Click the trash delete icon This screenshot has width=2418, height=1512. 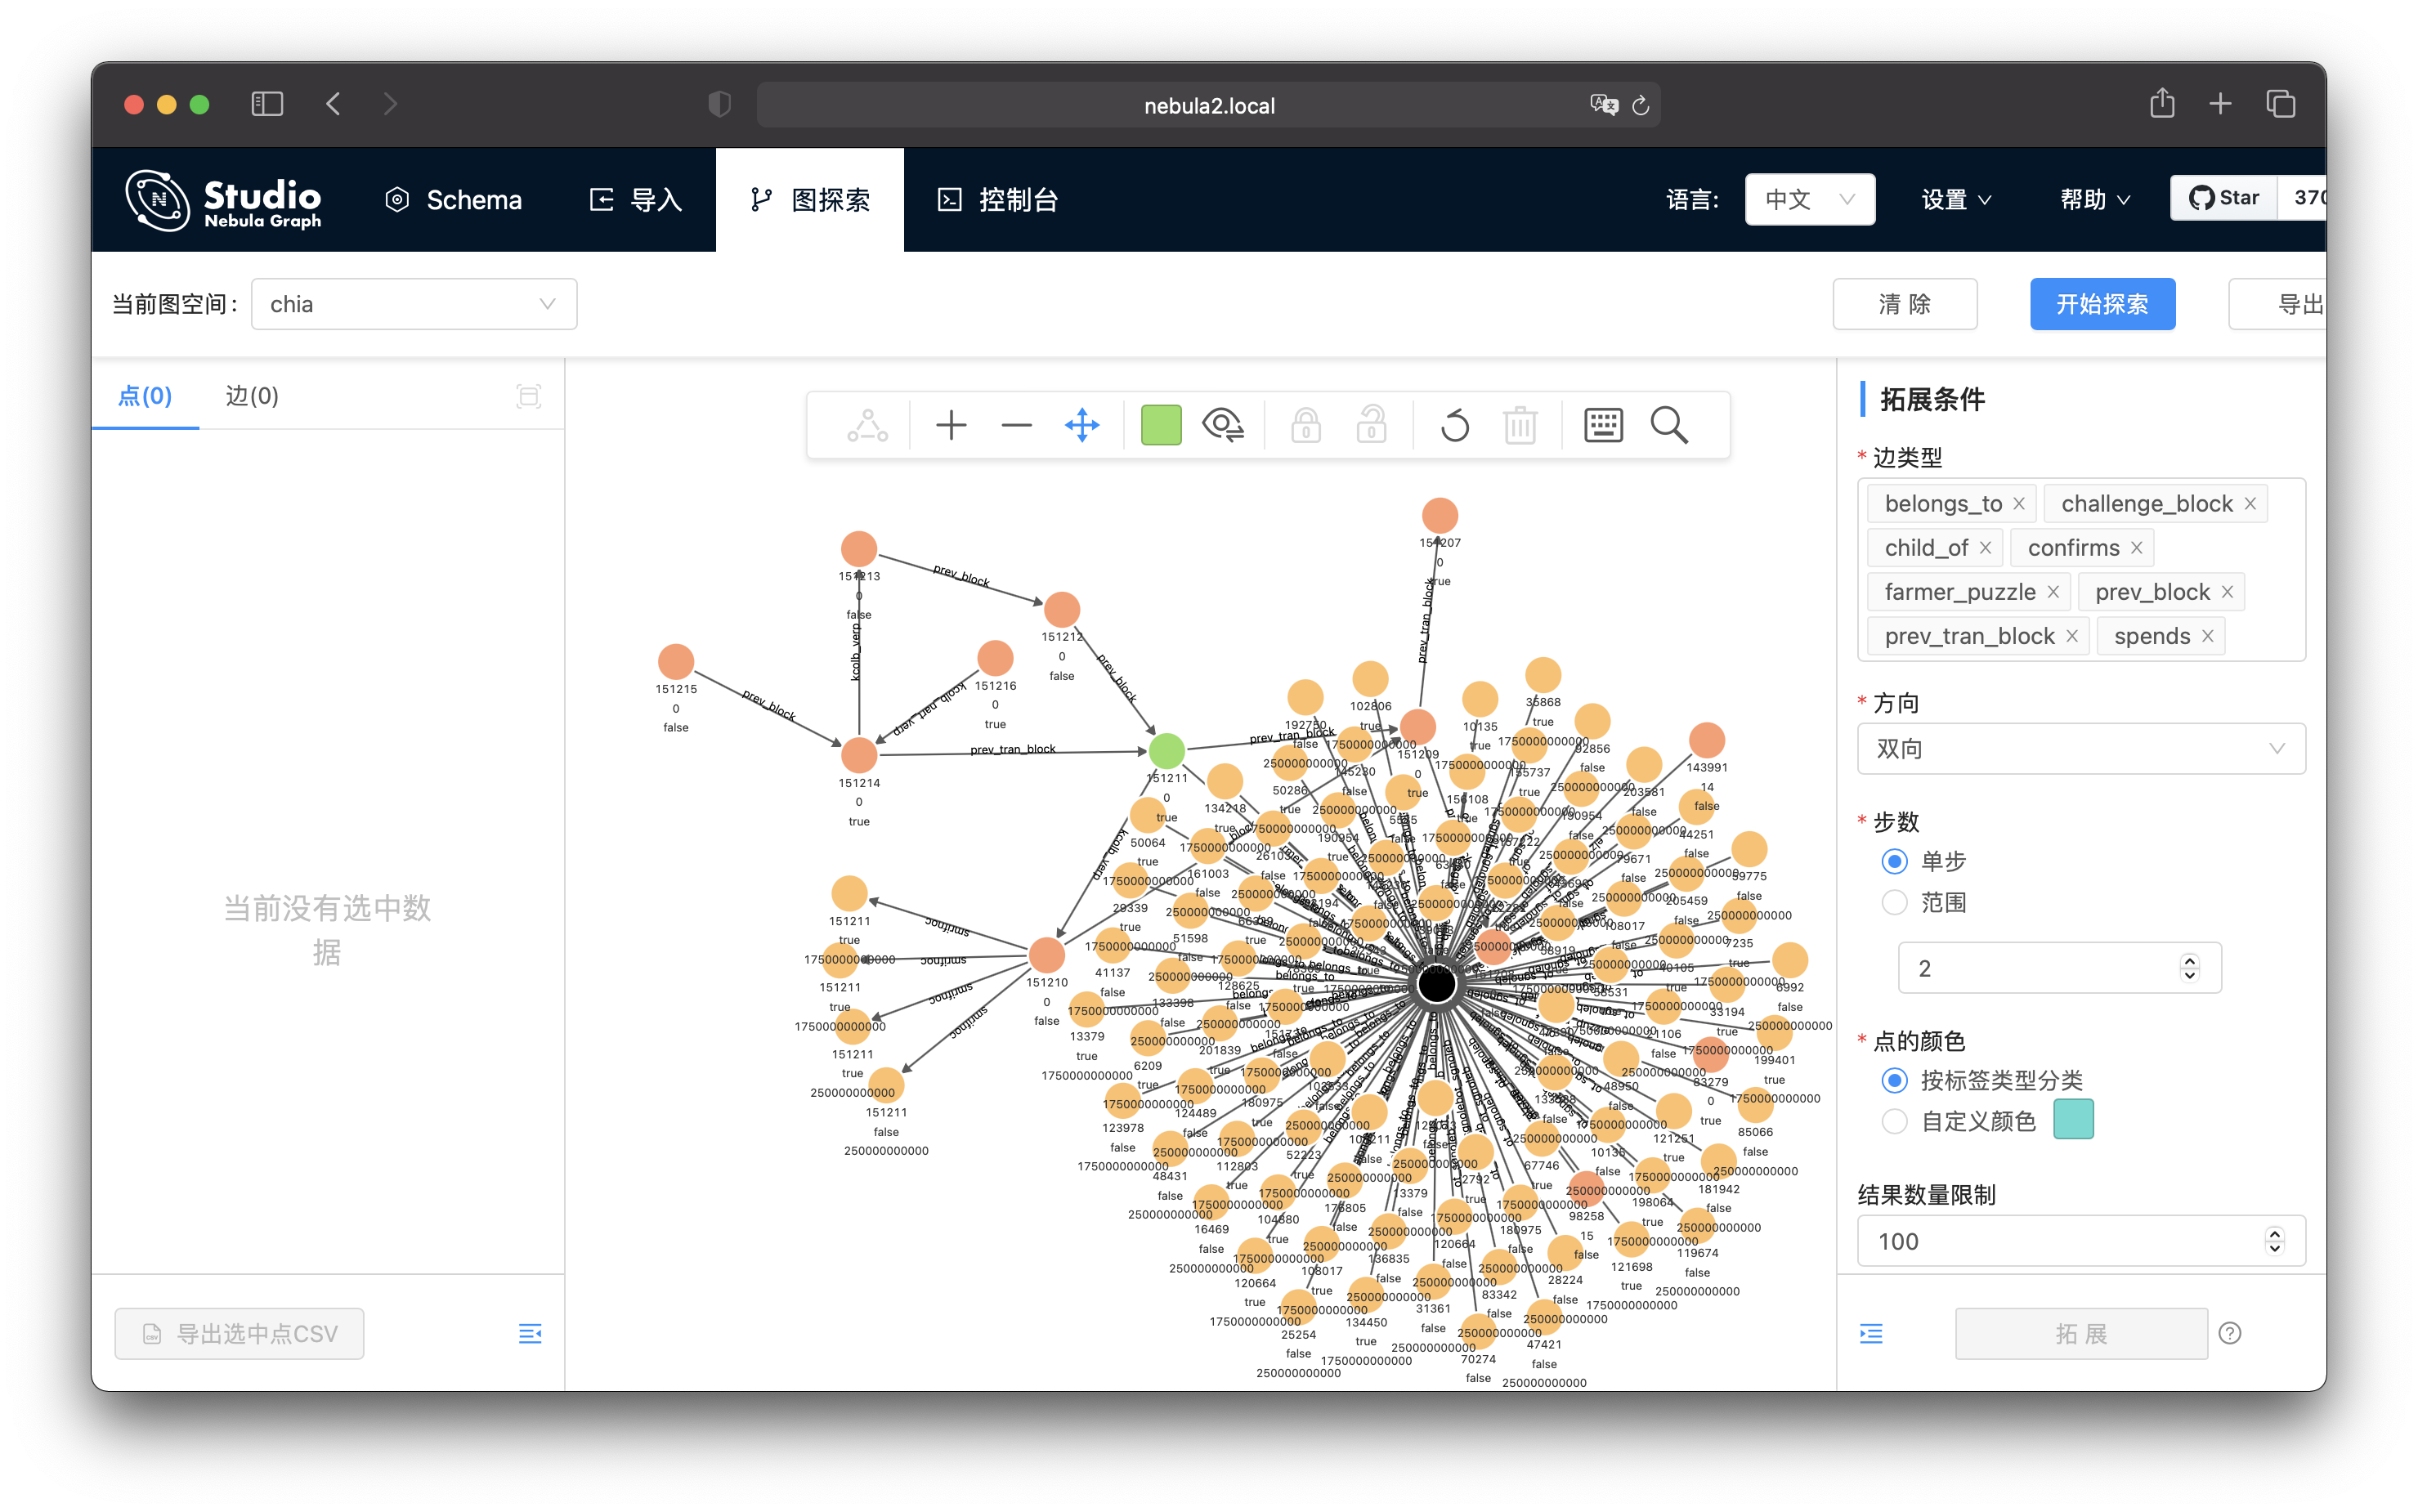pyautogui.click(x=1520, y=425)
